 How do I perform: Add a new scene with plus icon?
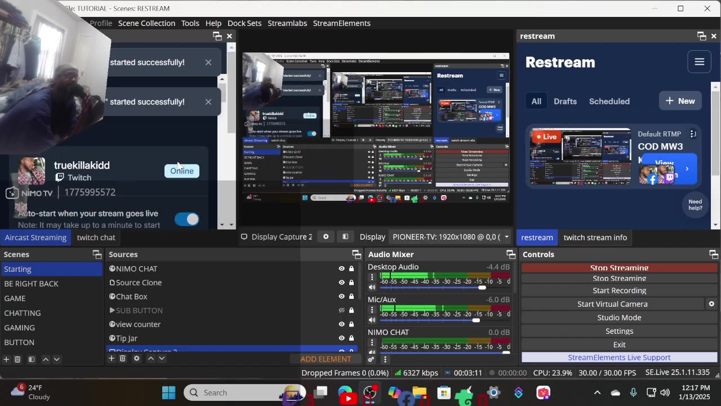pyautogui.click(x=6, y=359)
